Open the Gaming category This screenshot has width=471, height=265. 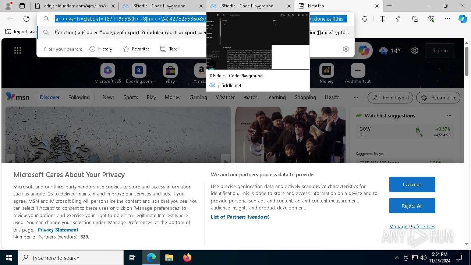tap(198, 97)
